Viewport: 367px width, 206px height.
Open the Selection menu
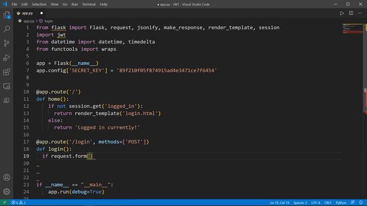click(39, 4)
